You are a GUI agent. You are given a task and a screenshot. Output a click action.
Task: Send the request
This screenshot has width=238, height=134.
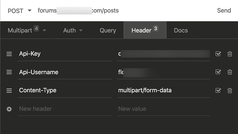tap(224, 10)
